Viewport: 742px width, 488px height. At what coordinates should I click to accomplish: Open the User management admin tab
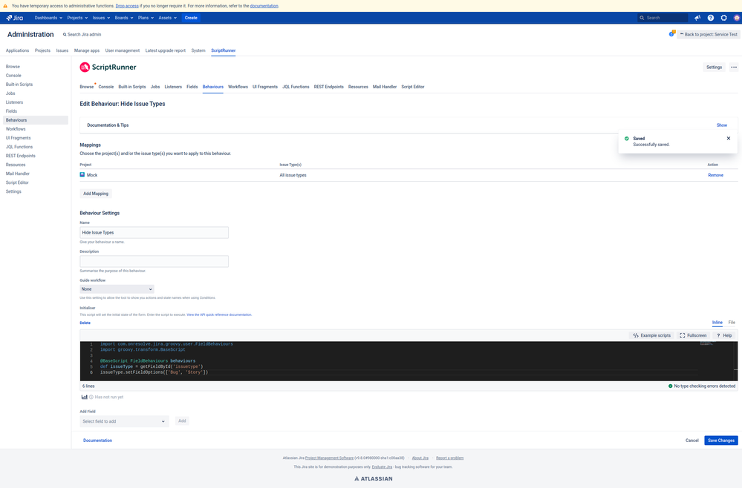pyautogui.click(x=123, y=50)
